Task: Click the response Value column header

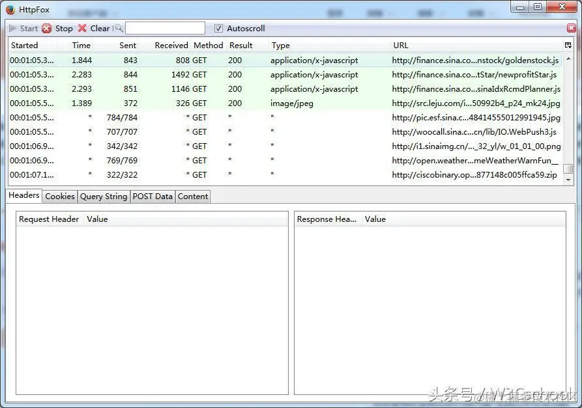Action: (x=463, y=219)
